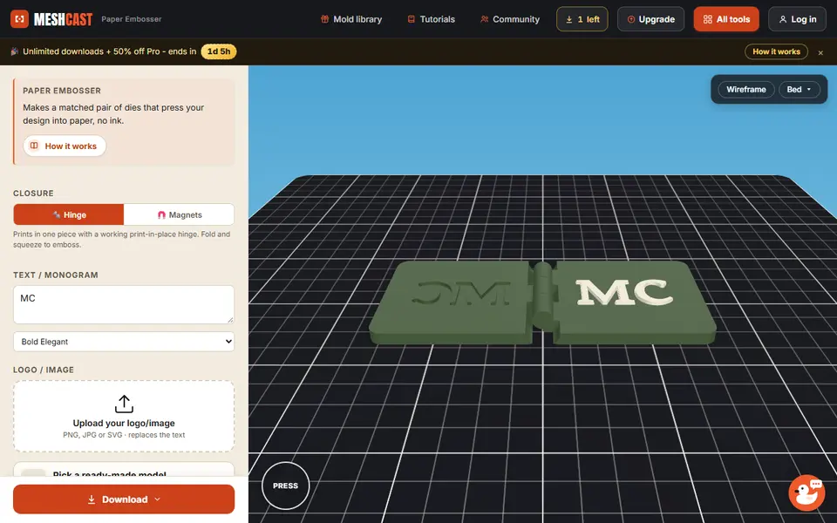Click the book icon beside 'How it works'
The height and width of the screenshot is (523, 837).
point(34,146)
